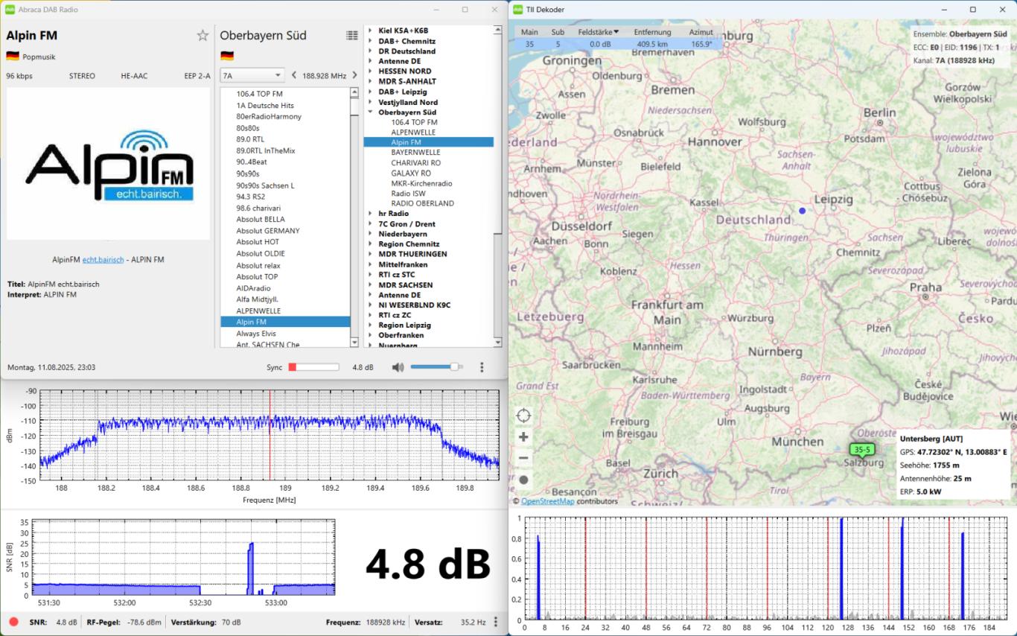The height and width of the screenshot is (636, 1017).
Task: Click the red record indicator beside SNR
Action: click(x=13, y=622)
